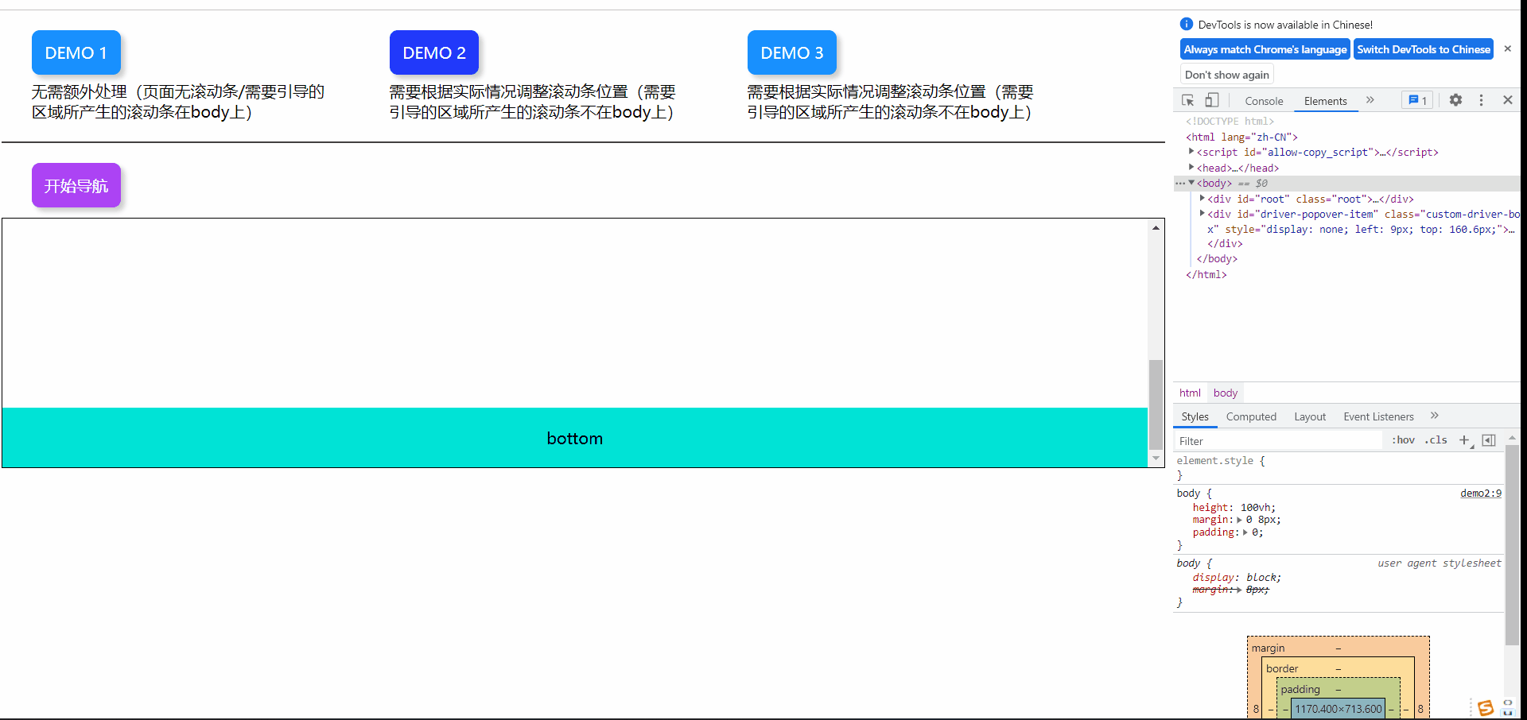Open the sidebar panel icon next to plus
1527x720 pixels.
[1489, 440]
